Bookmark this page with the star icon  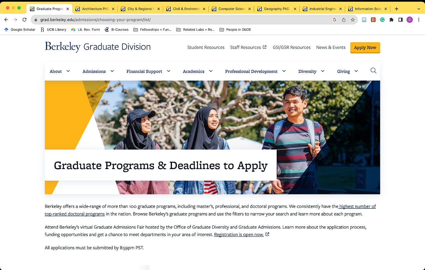click(353, 20)
